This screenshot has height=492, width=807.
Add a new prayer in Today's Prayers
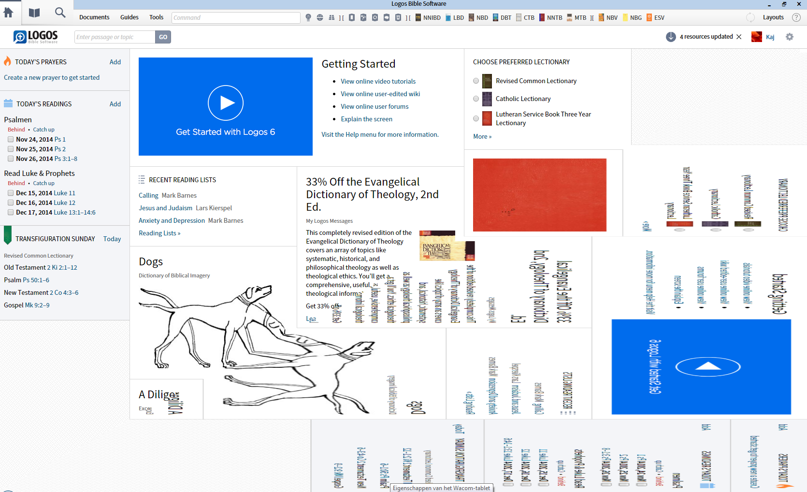click(115, 62)
